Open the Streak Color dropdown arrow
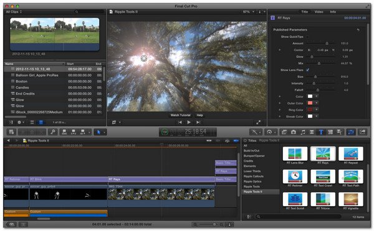Image resolution: width=374 pixels, height=231 pixels. click(316, 116)
